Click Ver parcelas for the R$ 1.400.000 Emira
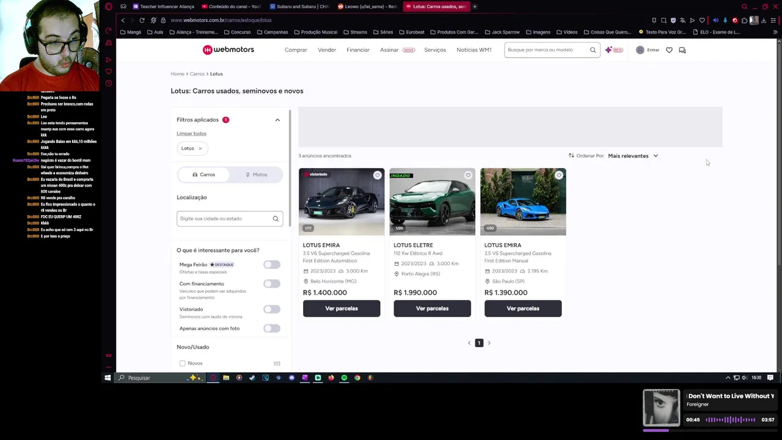The height and width of the screenshot is (440, 782). (342, 309)
